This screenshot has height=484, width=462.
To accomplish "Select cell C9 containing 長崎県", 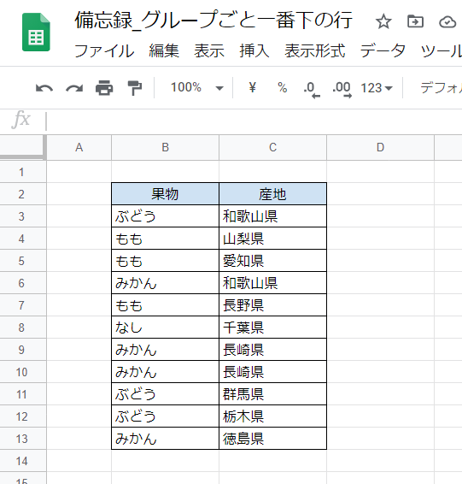I will click(x=272, y=350).
